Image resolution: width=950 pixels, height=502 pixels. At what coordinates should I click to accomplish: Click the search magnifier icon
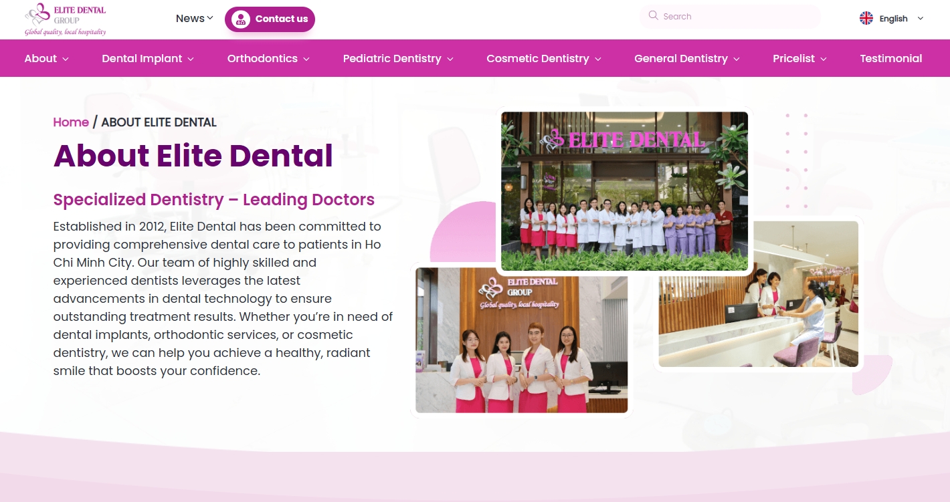pyautogui.click(x=653, y=15)
